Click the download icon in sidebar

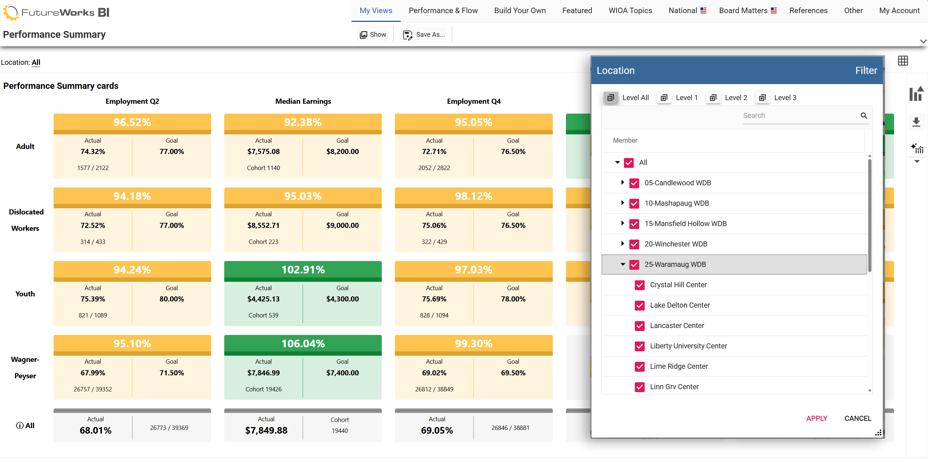click(916, 122)
